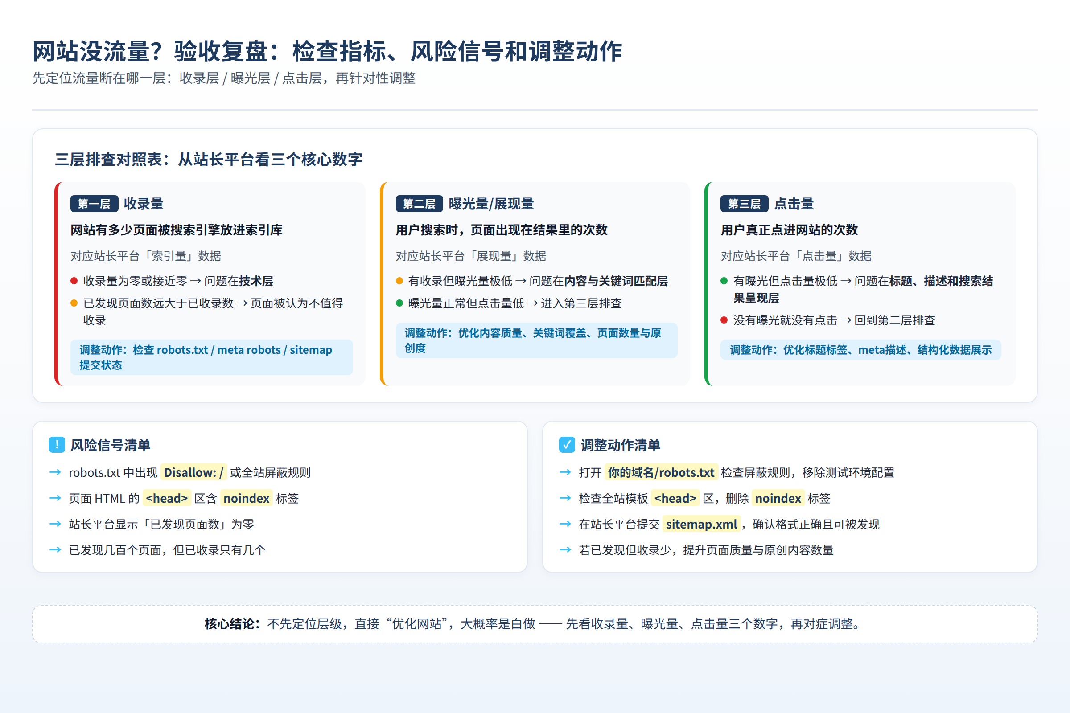Click the 第一层 badge

point(94,204)
